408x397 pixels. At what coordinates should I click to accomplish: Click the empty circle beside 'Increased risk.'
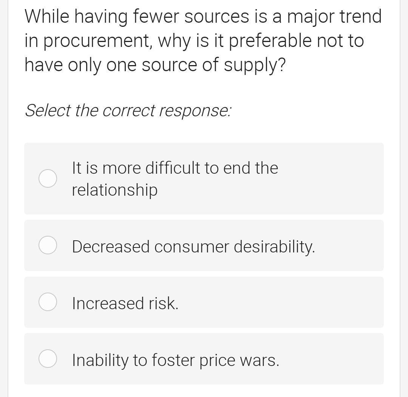click(47, 302)
